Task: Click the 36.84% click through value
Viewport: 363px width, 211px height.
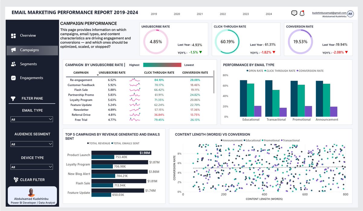Action: coord(159,115)
